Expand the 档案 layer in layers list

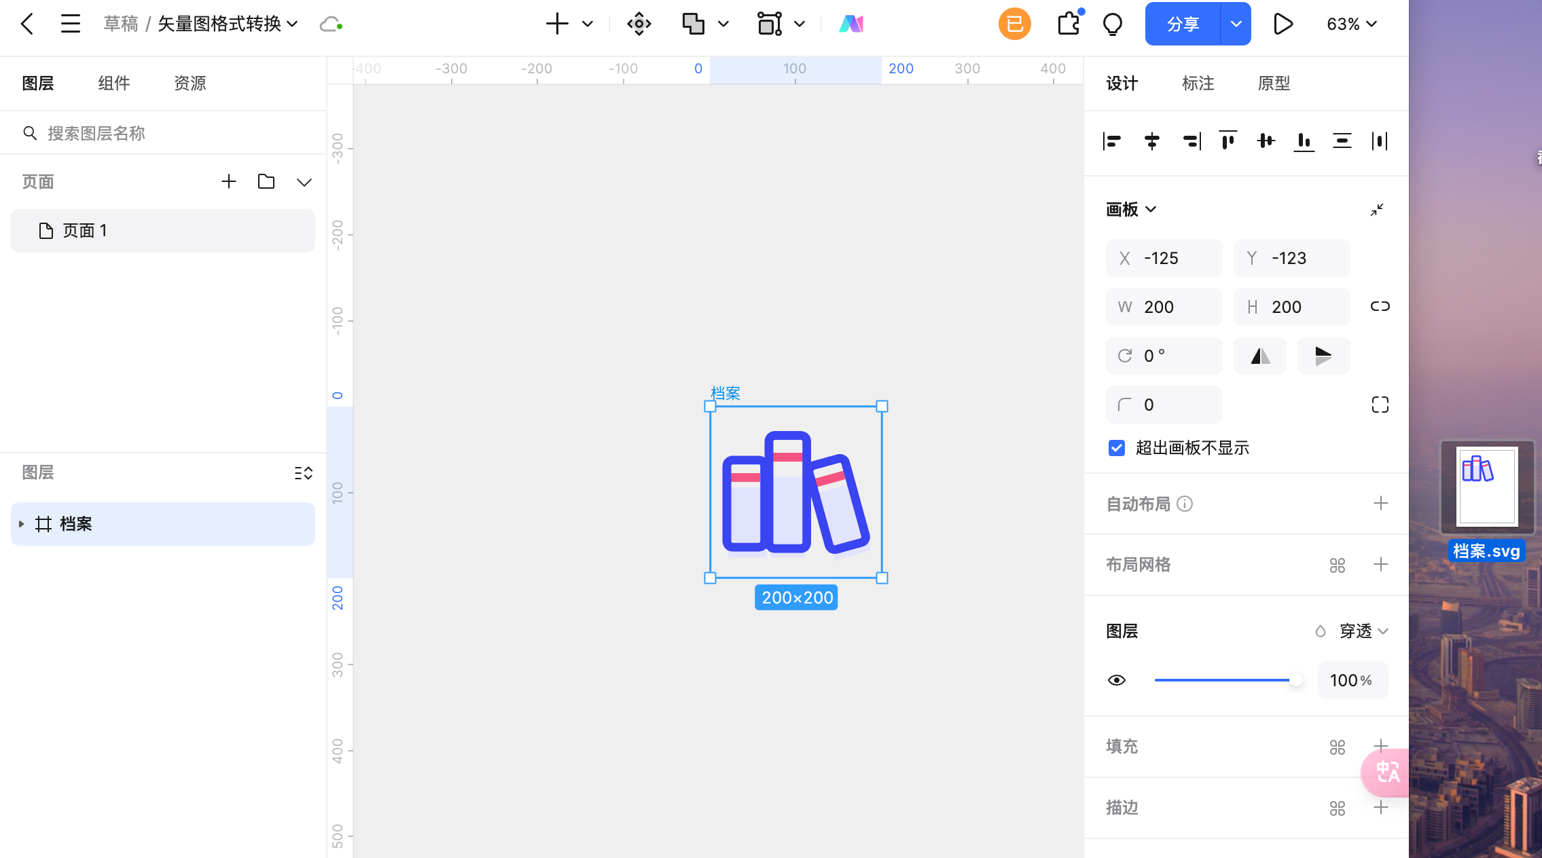(x=21, y=523)
